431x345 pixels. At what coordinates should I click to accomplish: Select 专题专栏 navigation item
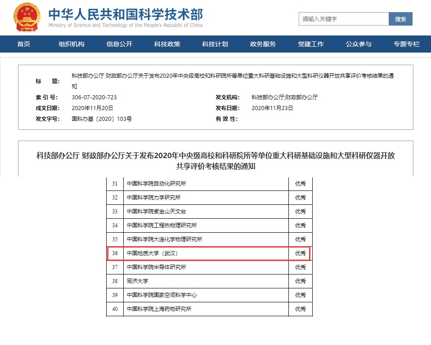click(x=407, y=44)
